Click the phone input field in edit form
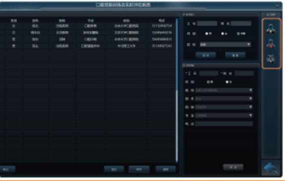285x181 pixels. point(224,124)
